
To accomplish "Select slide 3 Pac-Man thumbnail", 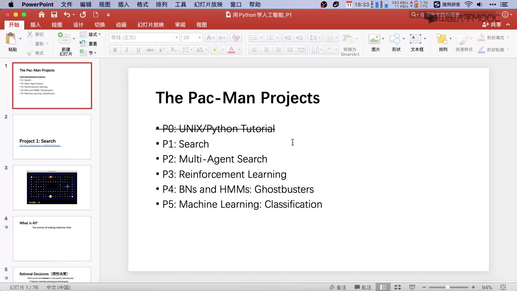I will [52, 188].
